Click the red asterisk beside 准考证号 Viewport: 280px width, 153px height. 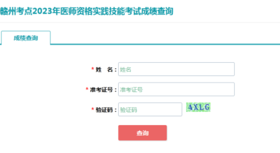click(87, 89)
